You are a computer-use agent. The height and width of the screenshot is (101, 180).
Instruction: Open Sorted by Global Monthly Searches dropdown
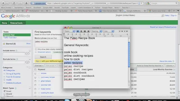150,66
